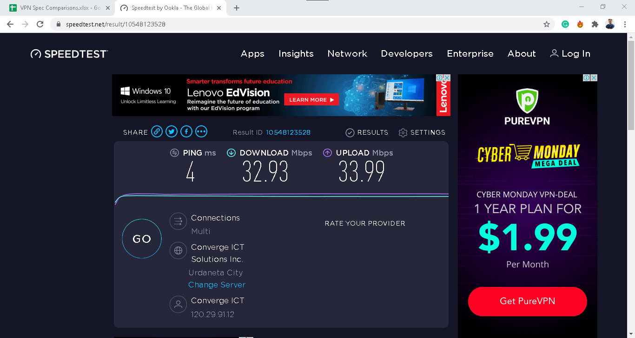Click the Speedtest logo

pos(69,53)
